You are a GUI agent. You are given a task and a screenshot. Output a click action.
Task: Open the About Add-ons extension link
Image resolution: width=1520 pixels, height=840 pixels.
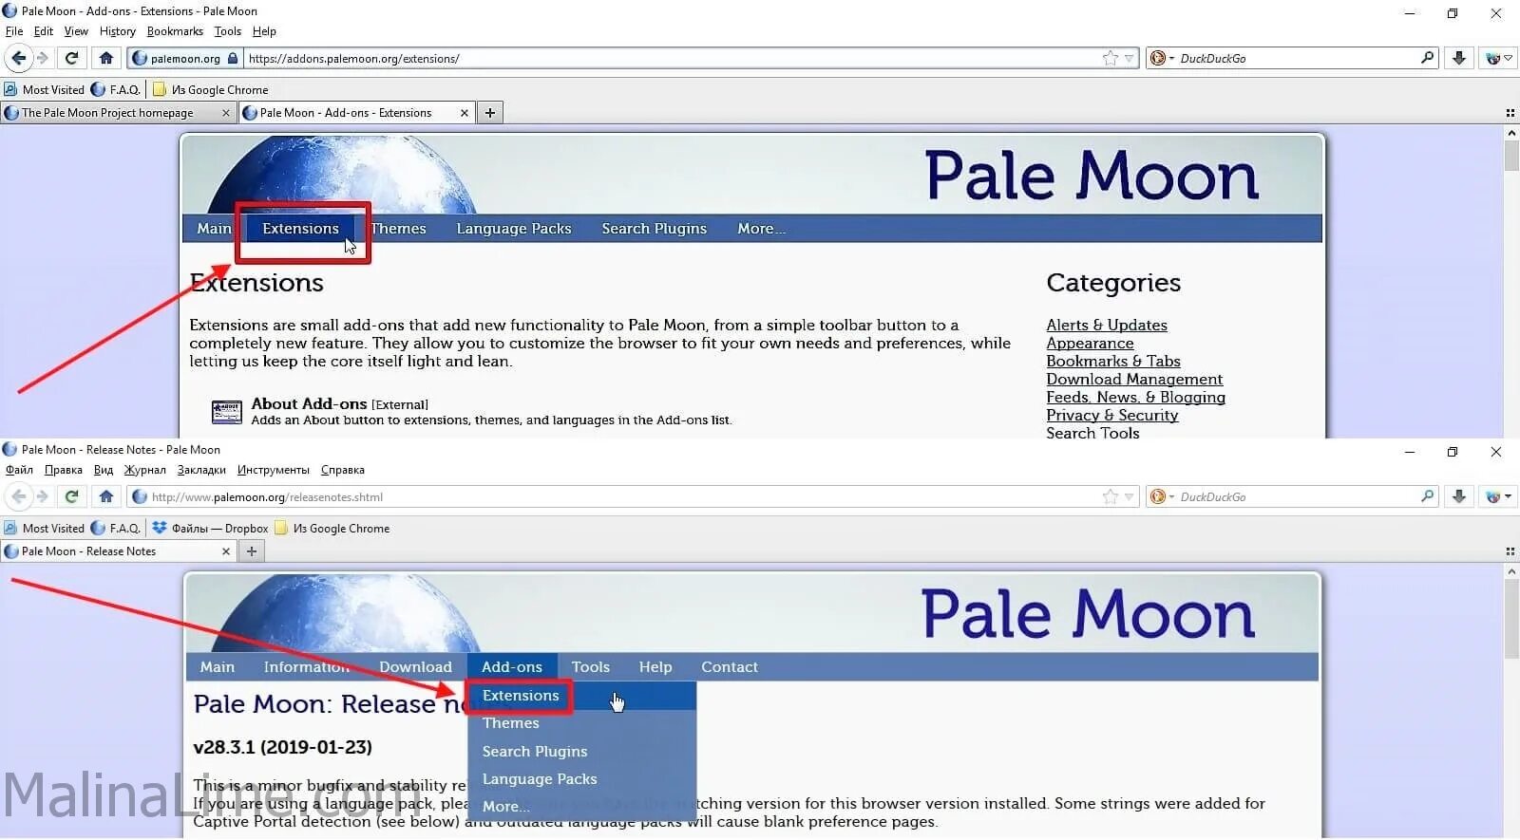pos(309,404)
